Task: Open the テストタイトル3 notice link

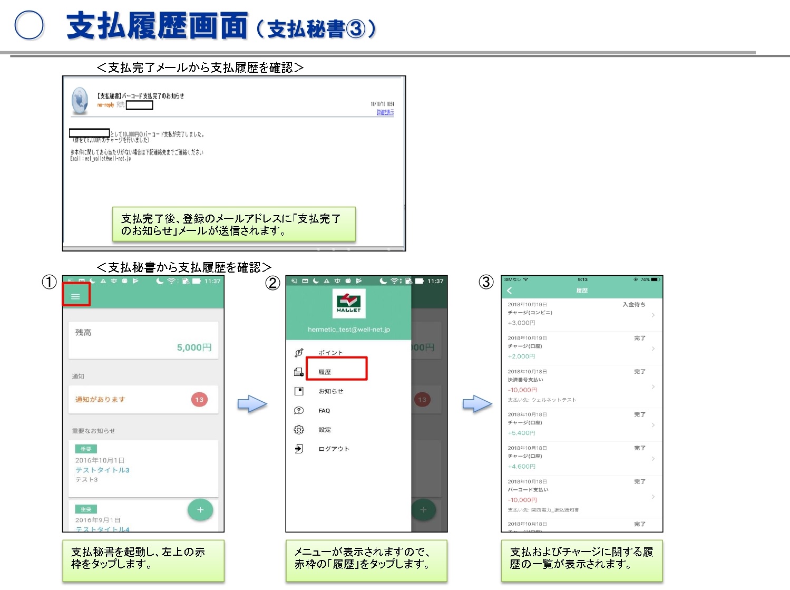Action: point(102,470)
